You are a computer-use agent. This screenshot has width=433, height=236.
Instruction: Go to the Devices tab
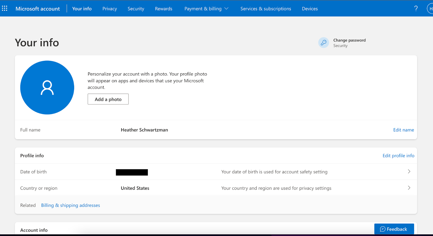[310, 9]
